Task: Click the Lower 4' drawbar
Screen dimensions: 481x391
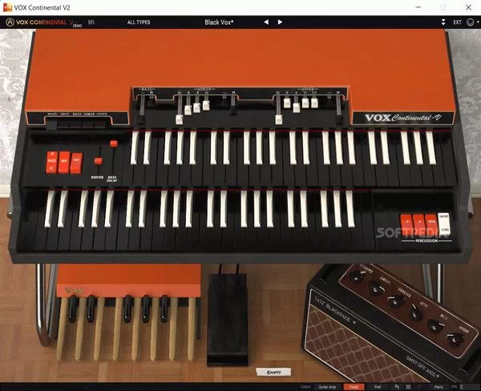Action: click(x=197, y=107)
